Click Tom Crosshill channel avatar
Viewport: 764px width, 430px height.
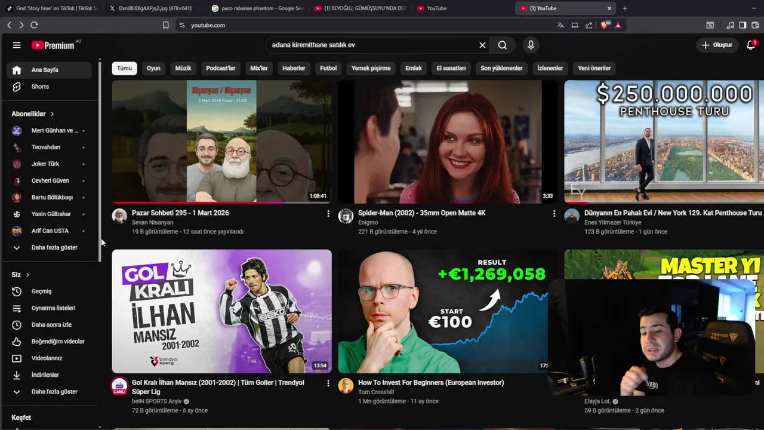coord(346,386)
